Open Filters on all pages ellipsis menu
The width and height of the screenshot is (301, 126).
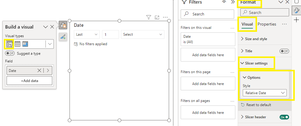point(232,101)
